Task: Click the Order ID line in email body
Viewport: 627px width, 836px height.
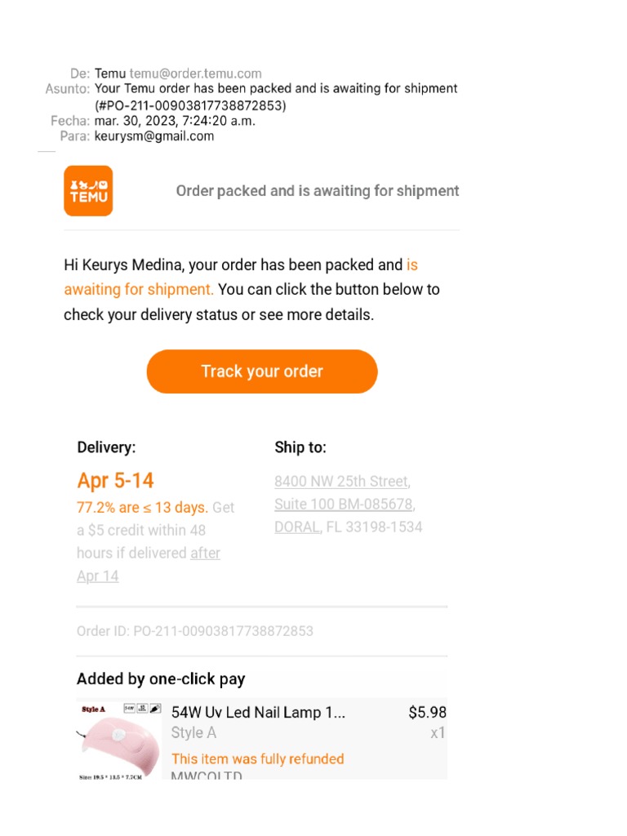Action: (x=195, y=631)
